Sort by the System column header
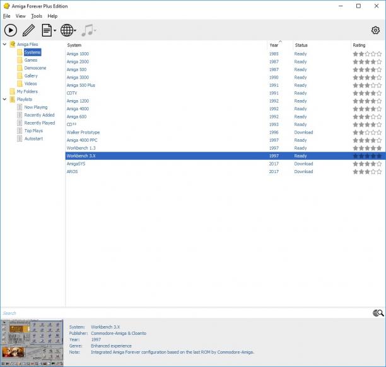The height and width of the screenshot is (367, 386). coord(167,45)
